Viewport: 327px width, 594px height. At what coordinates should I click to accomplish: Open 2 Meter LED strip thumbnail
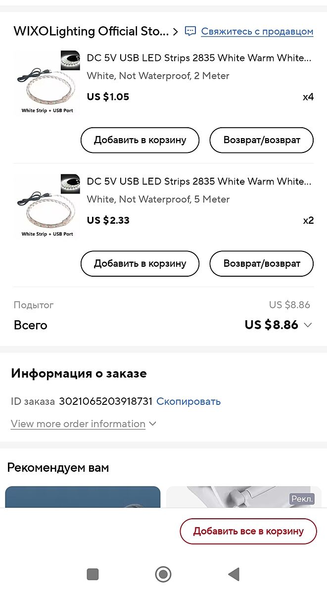click(x=47, y=82)
